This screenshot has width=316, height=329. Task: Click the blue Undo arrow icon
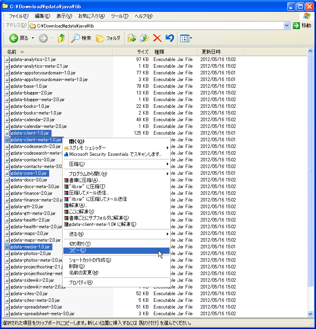[170, 38]
